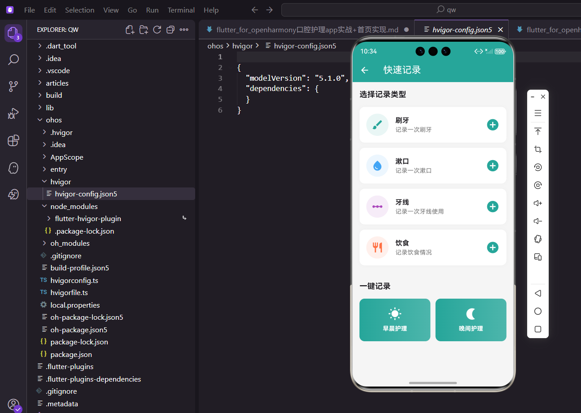Click the emulator crop screenshot icon
Viewport: 581px width, 413px height.
point(538,149)
